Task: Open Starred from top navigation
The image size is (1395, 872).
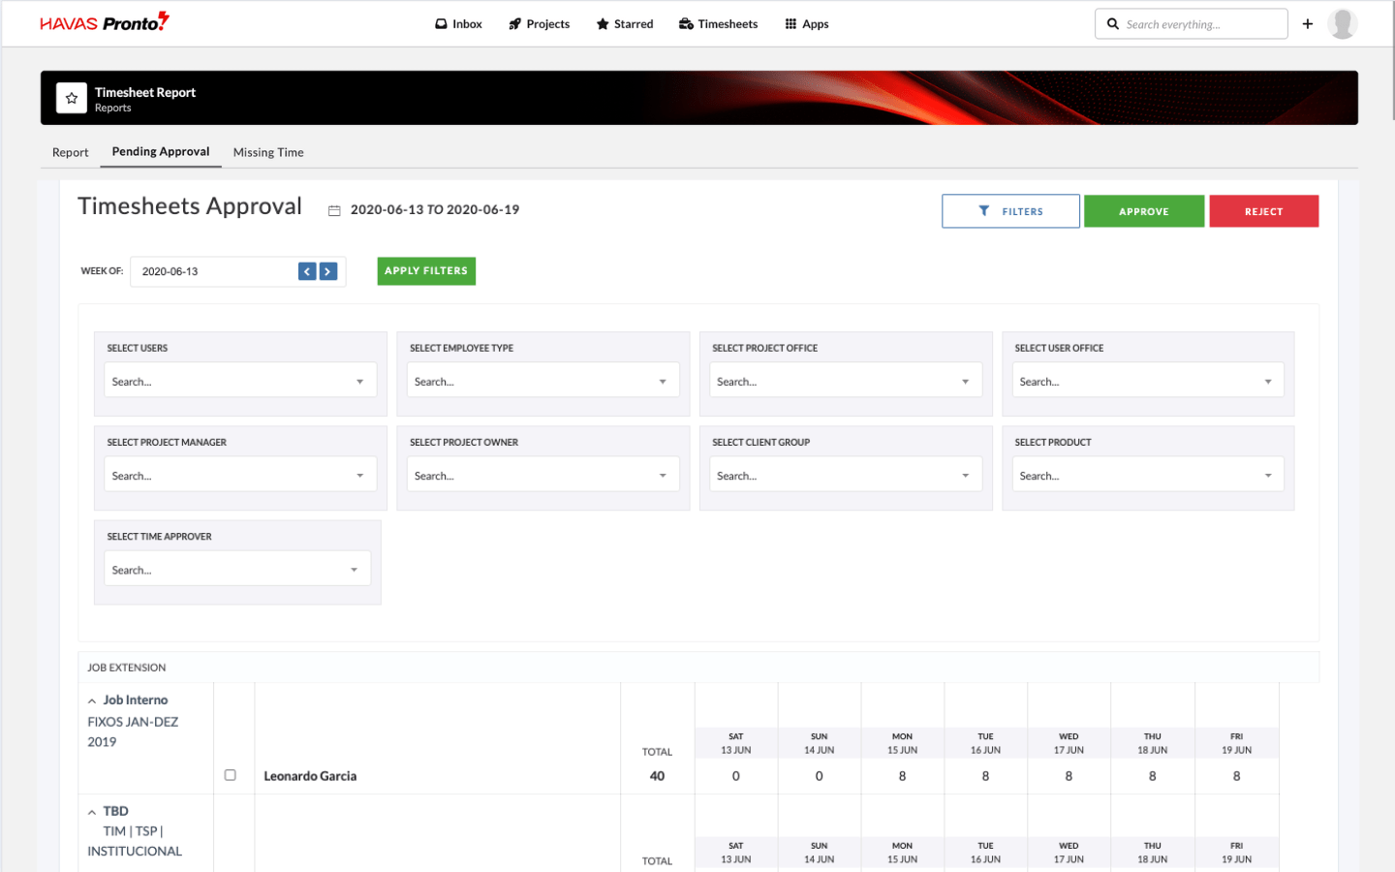Action: [625, 24]
